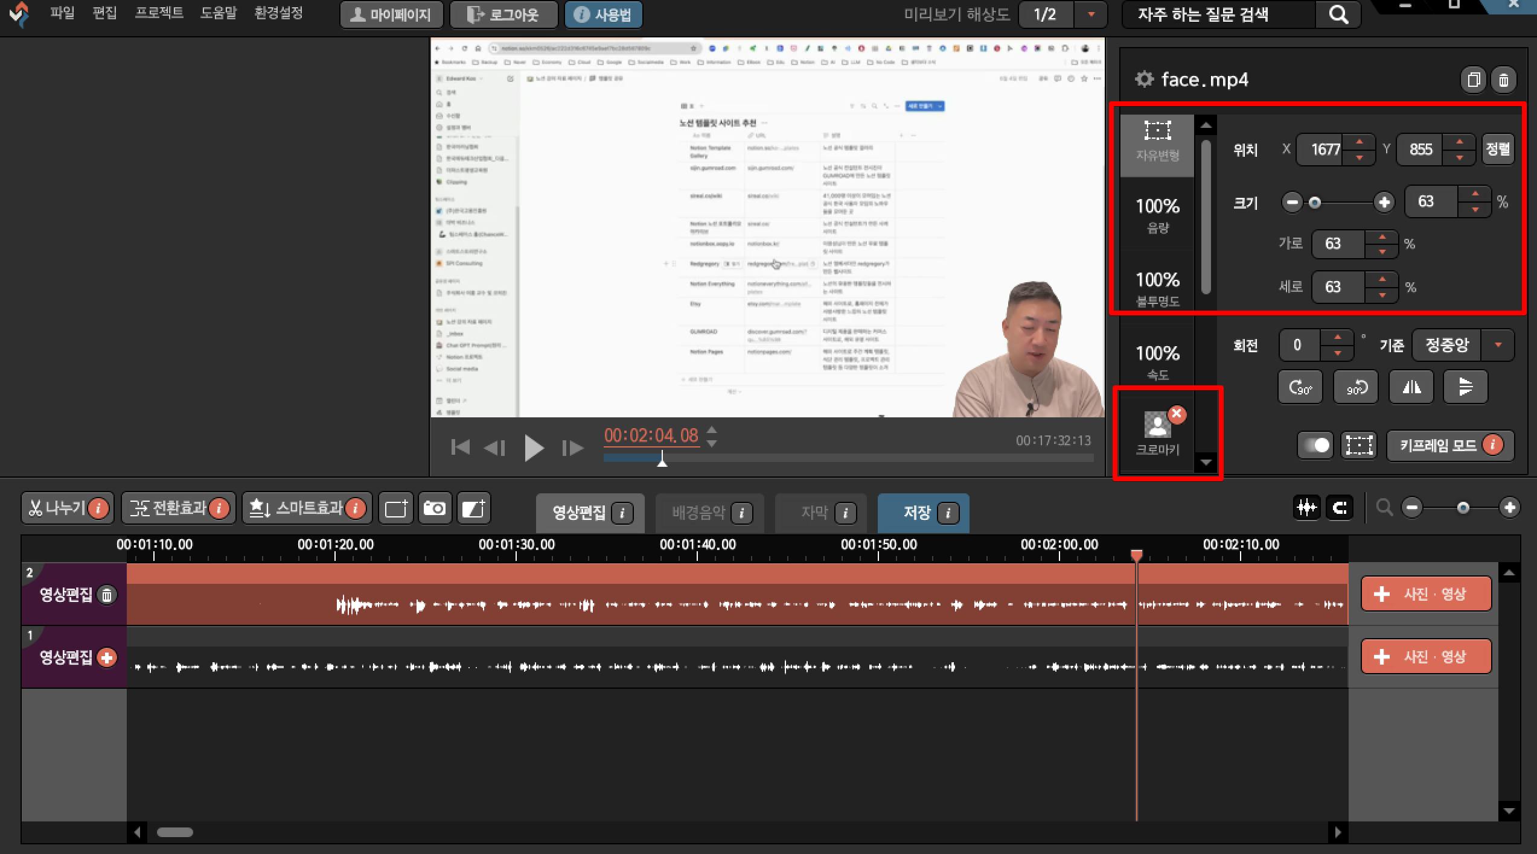Click the camera snapshot icon in toolbar
Image resolution: width=1537 pixels, height=854 pixels.
point(435,508)
